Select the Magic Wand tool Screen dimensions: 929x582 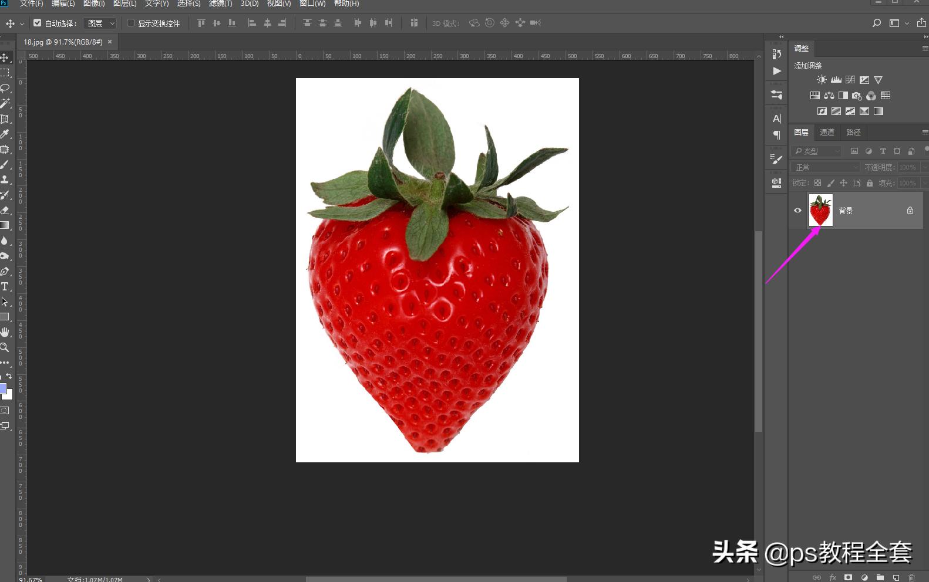(x=5, y=103)
